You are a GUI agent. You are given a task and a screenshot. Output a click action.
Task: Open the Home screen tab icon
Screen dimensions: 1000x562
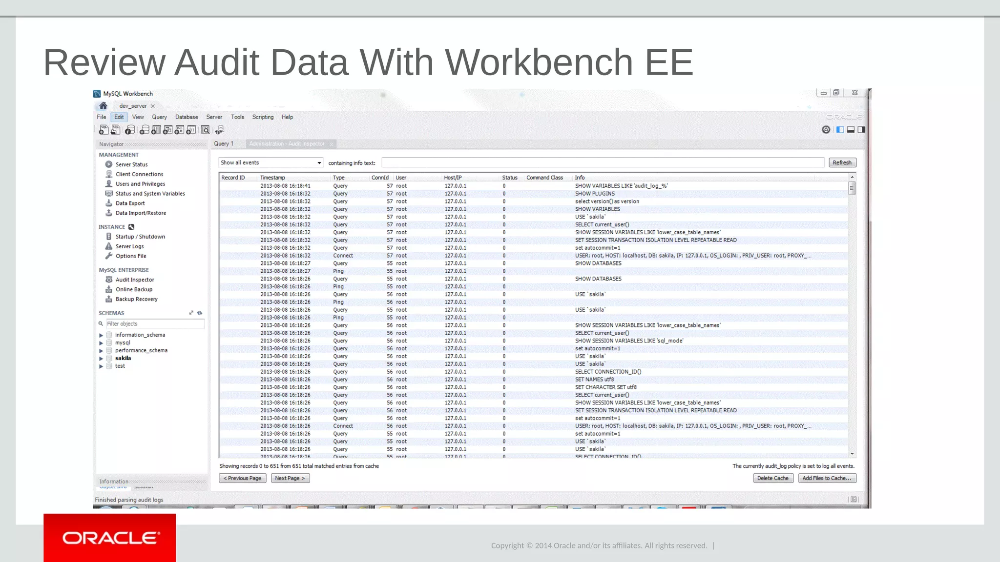click(103, 105)
